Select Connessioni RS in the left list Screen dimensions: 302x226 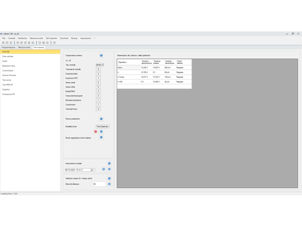tap(30, 94)
